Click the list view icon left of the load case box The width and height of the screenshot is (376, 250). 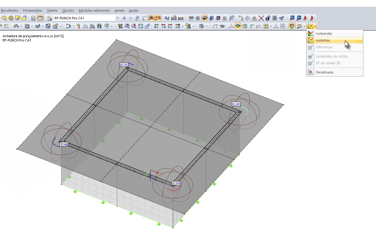pos(33,18)
